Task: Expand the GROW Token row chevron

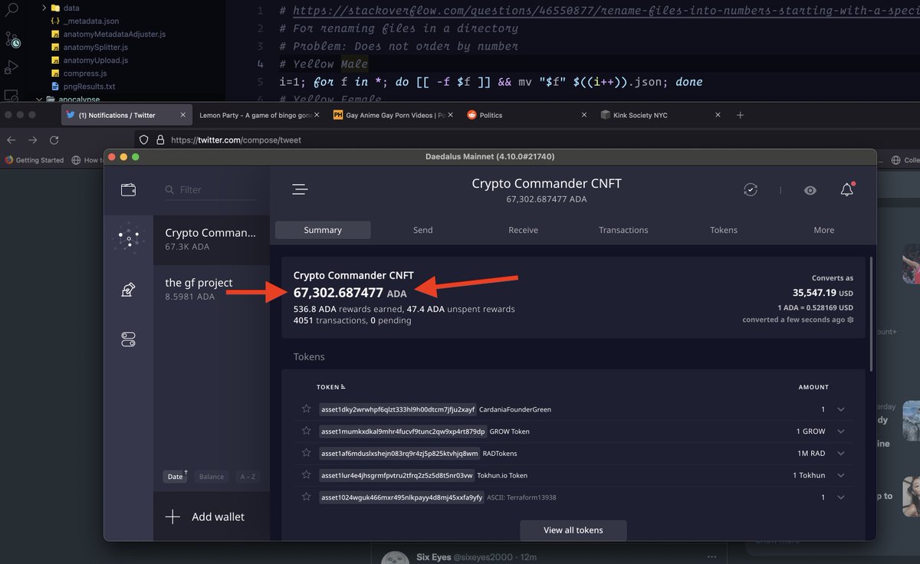Action: [x=841, y=431]
